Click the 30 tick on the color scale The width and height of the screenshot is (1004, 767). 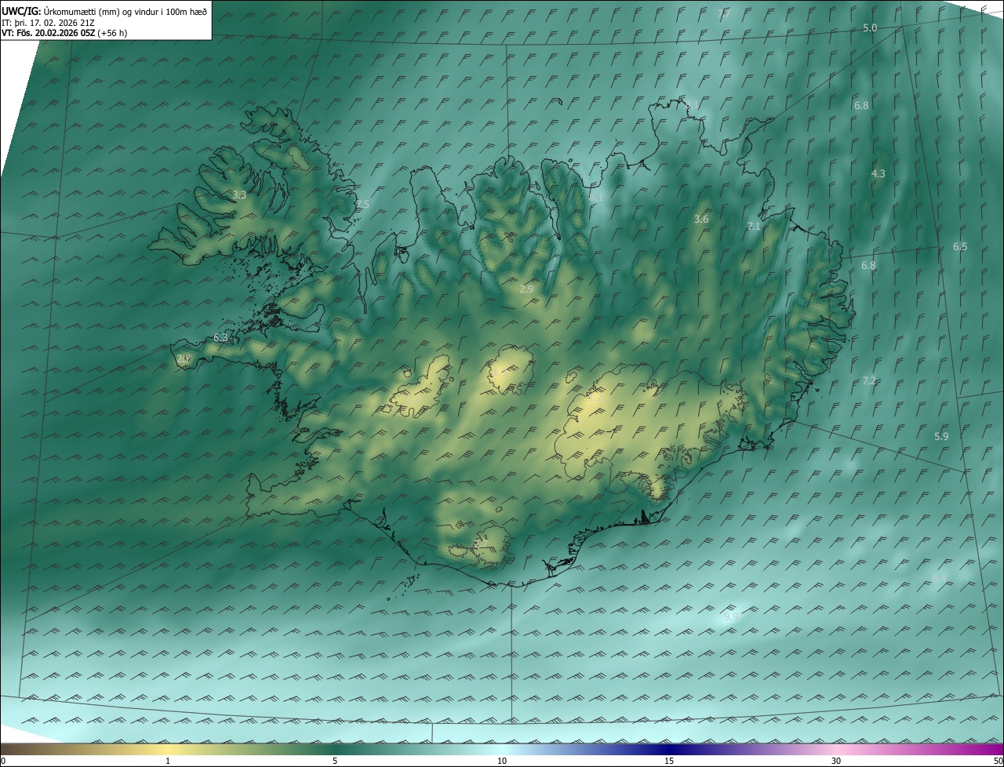[x=836, y=761]
